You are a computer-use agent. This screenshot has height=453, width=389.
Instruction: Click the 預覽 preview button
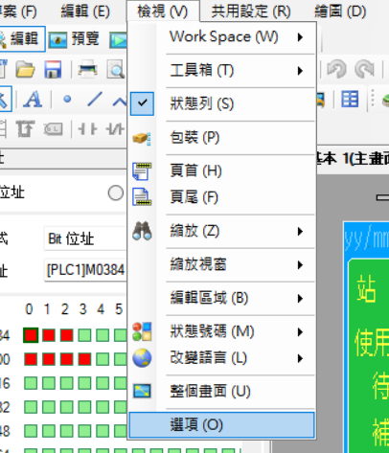(x=75, y=39)
